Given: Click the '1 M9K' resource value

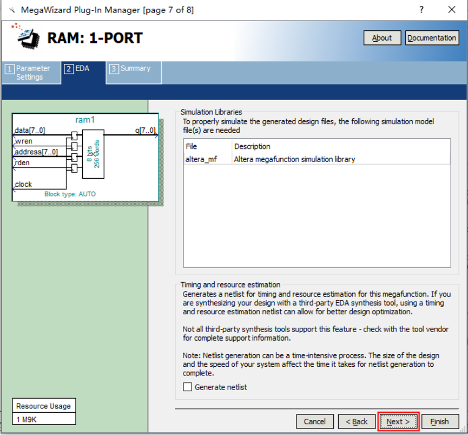Looking at the screenshot, I should [44, 419].
